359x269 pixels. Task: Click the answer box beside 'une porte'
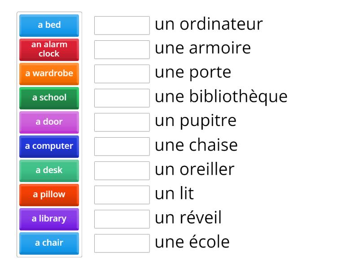pos(122,74)
